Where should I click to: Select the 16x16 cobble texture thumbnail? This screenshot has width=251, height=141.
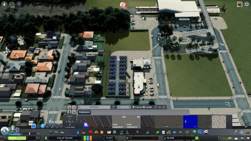pos(169,122)
